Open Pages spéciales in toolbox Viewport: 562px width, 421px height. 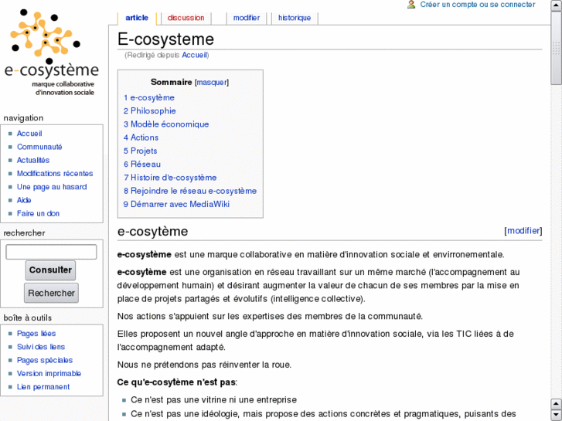(x=45, y=360)
